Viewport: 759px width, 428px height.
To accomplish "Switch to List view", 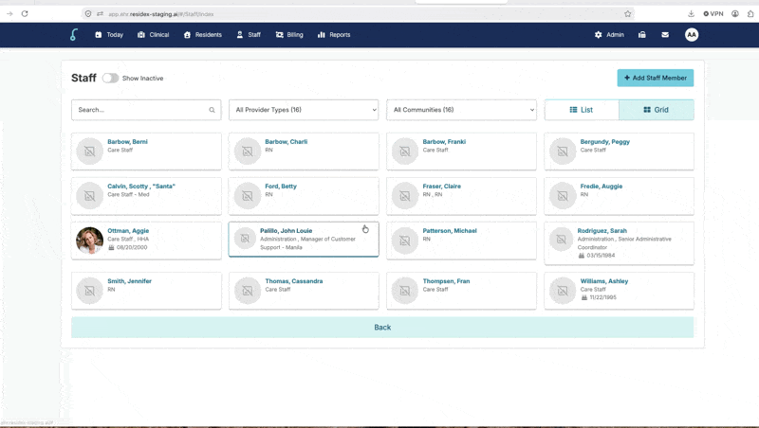I will click(x=582, y=110).
